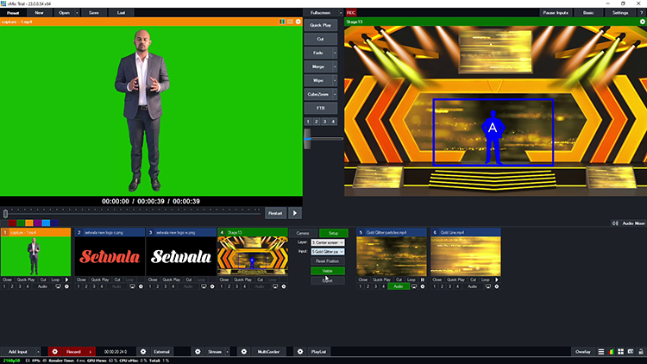This screenshot has height=364, width=647.
Task: Click the Reset Position button
Action: click(x=326, y=260)
